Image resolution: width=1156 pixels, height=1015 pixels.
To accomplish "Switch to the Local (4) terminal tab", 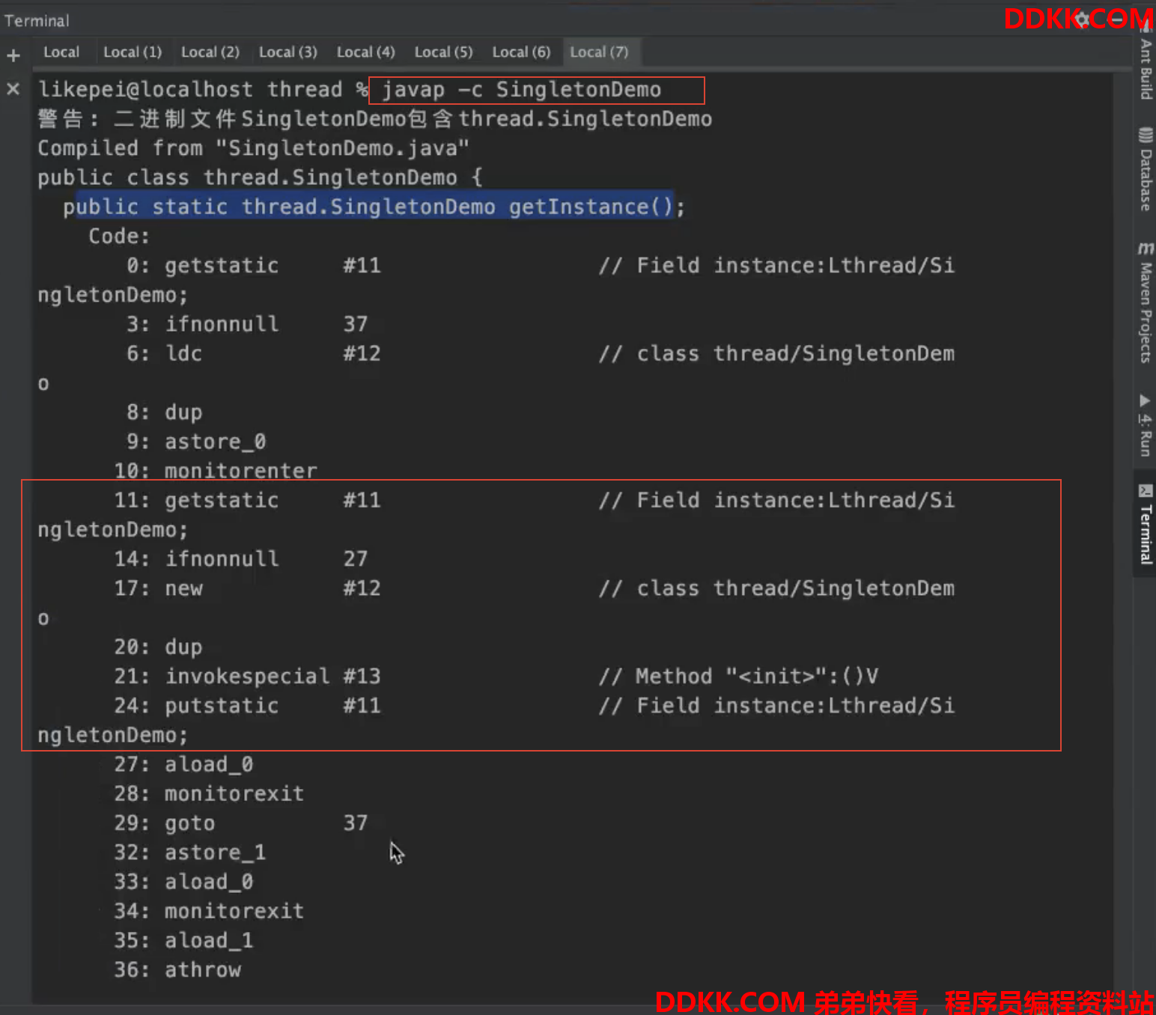I will (366, 52).
